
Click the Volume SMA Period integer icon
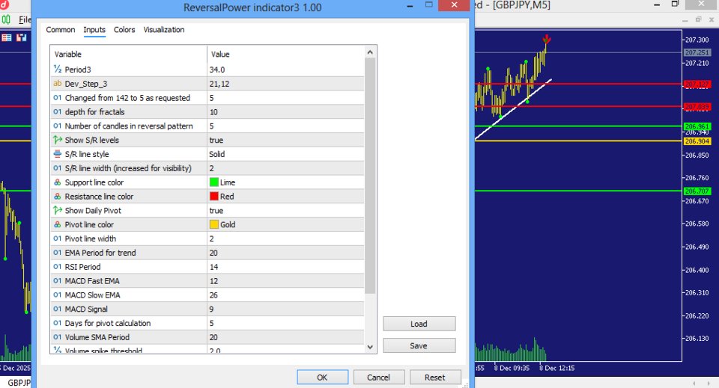[x=58, y=337]
